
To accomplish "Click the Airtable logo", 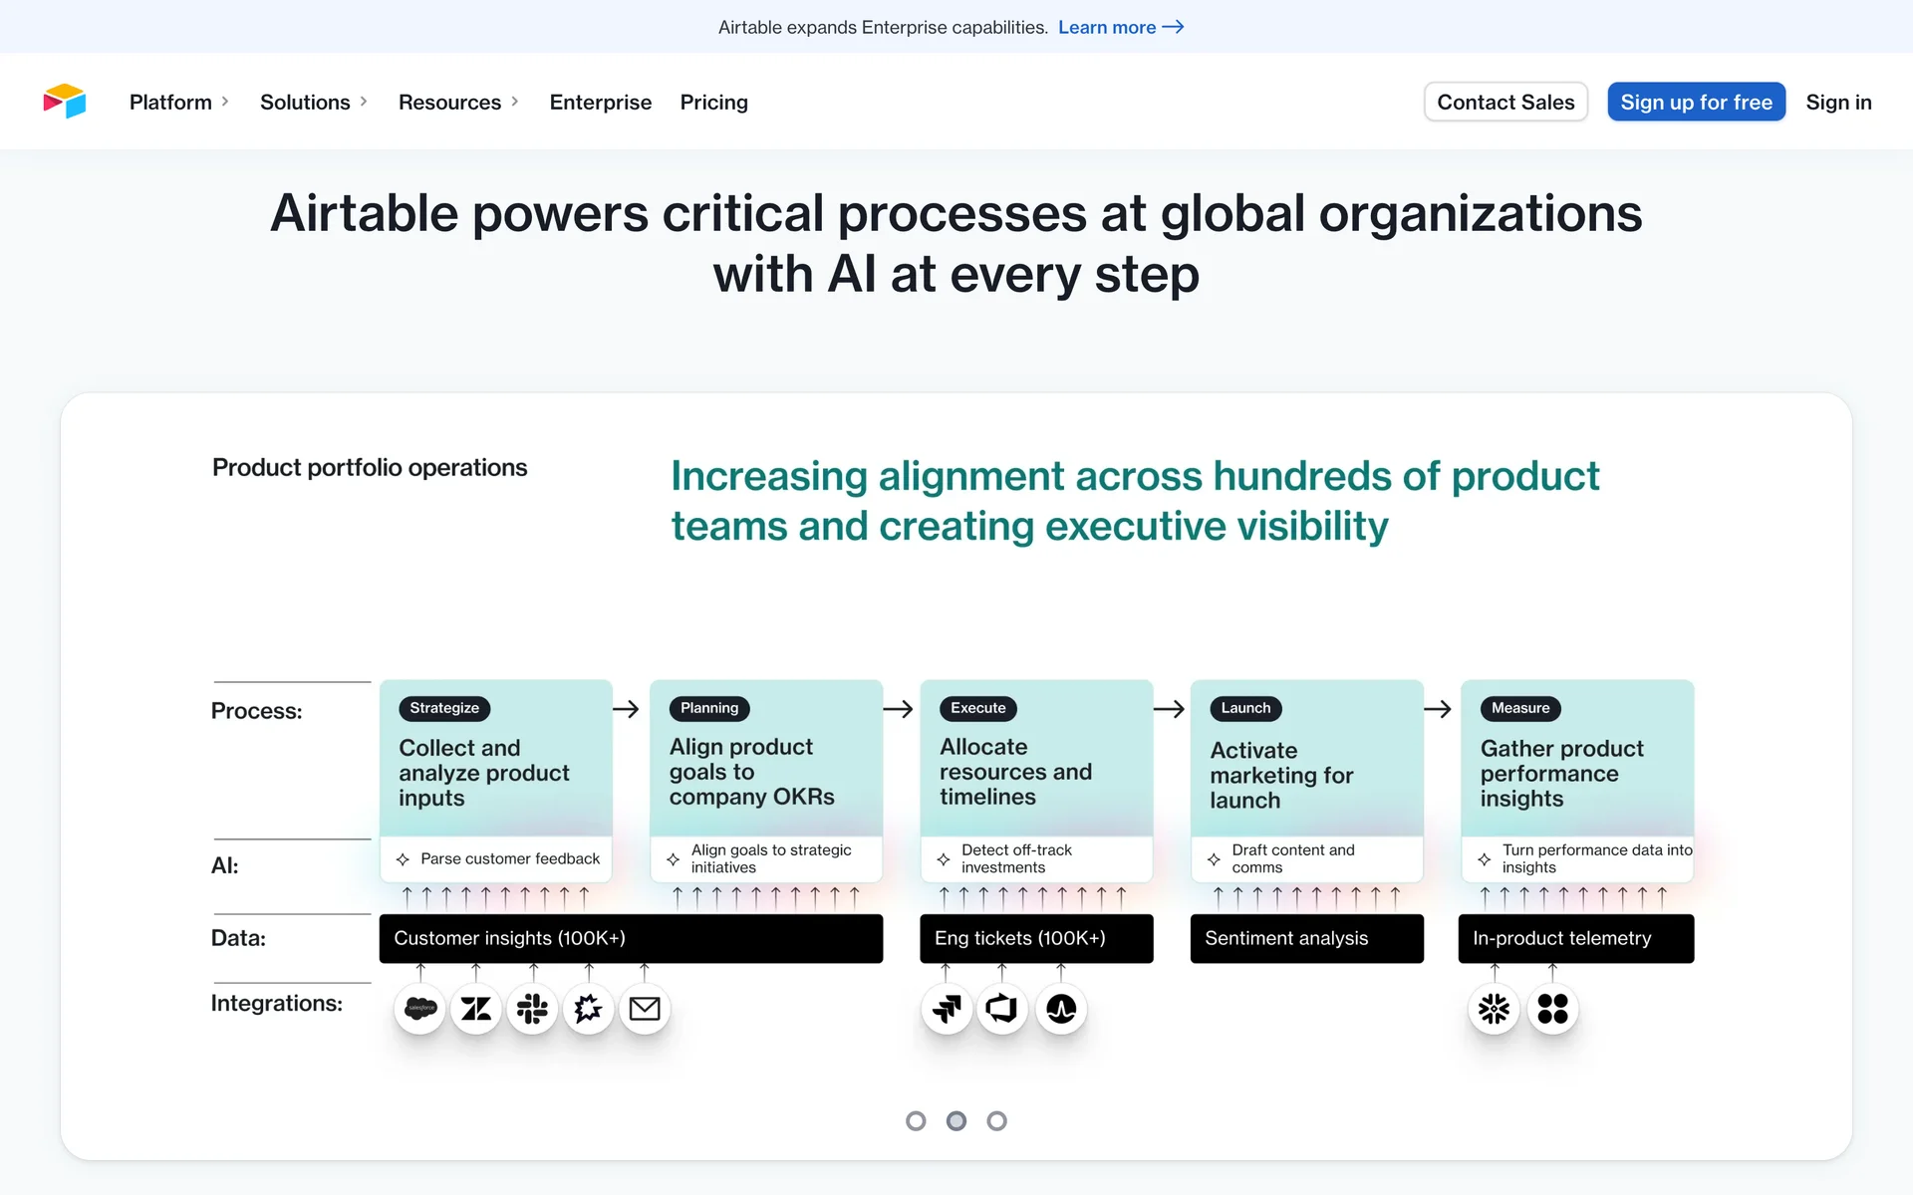I will pyautogui.click(x=65, y=102).
